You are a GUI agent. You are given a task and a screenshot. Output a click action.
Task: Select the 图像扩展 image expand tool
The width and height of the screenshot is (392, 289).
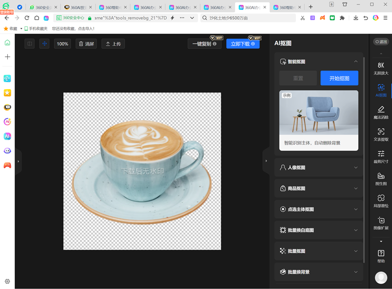tap(381, 223)
